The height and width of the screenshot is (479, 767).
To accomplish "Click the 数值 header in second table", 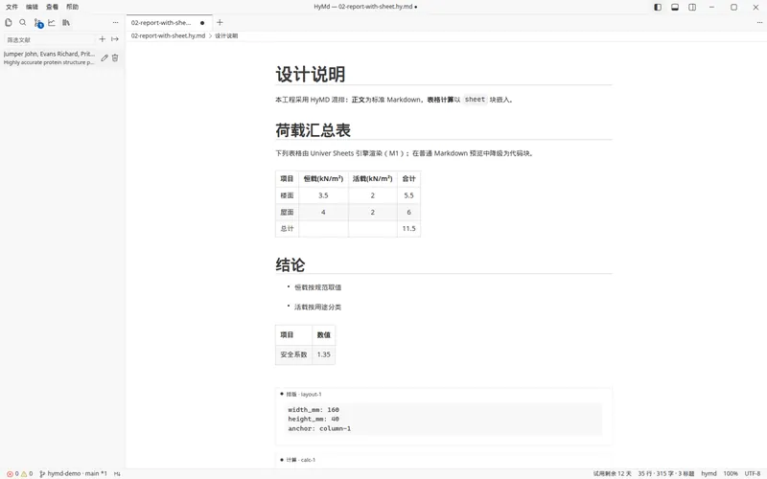I will (x=323, y=334).
